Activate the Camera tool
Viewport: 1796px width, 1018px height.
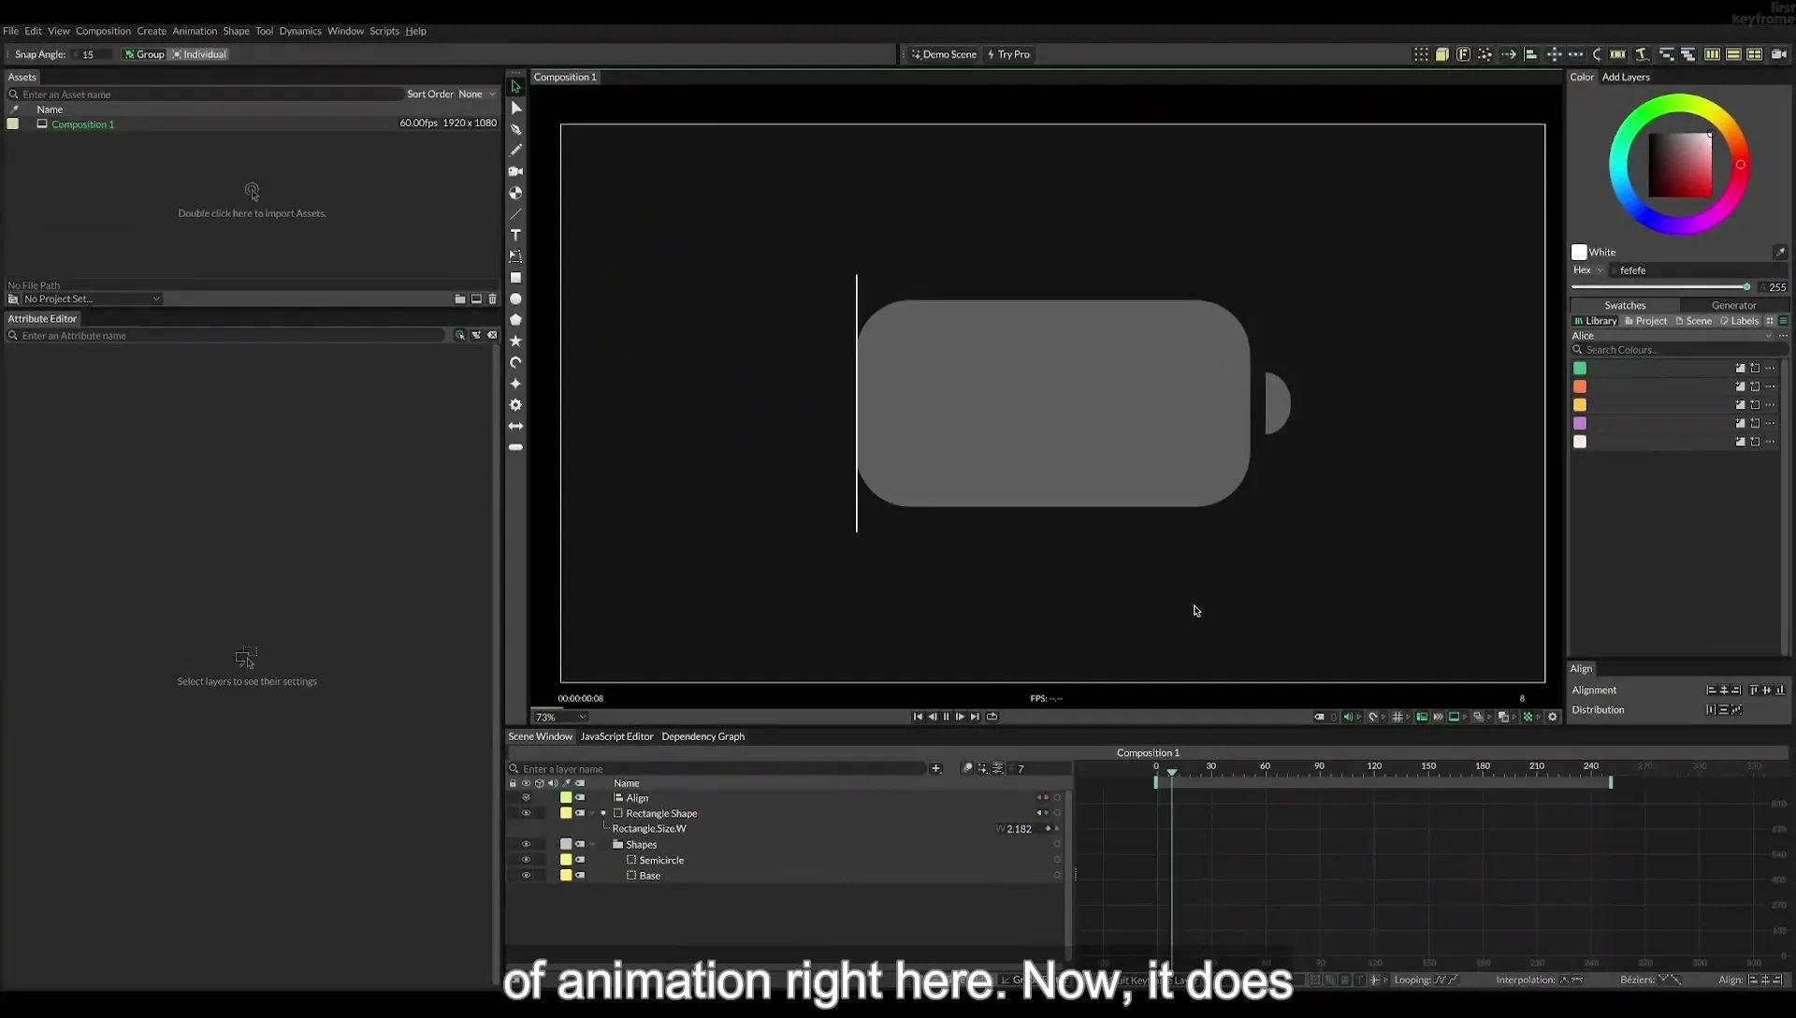tap(515, 171)
